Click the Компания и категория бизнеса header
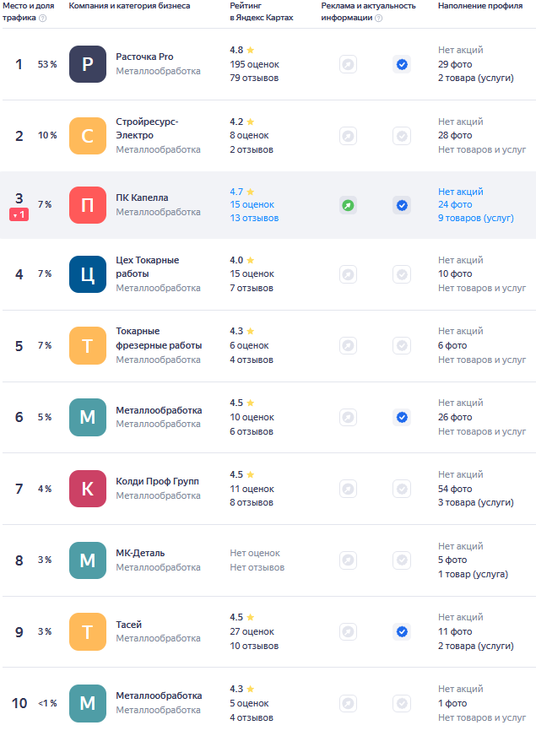The width and height of the screenshot is (536, 736). coord(129,6)
